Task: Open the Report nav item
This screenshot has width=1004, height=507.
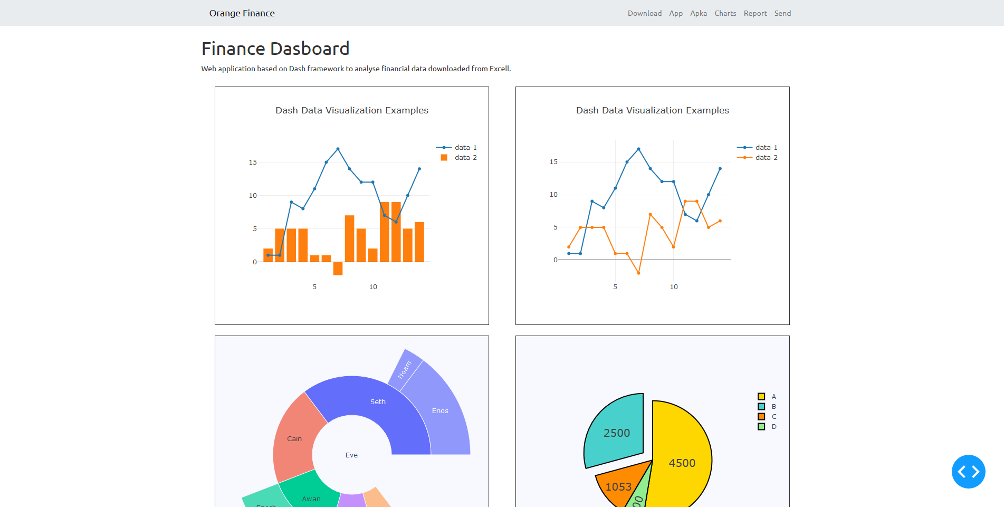Action: [x=755, y=13]
